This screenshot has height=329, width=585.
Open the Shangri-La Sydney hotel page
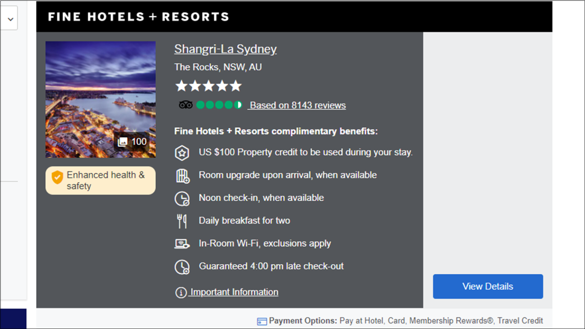225,49
